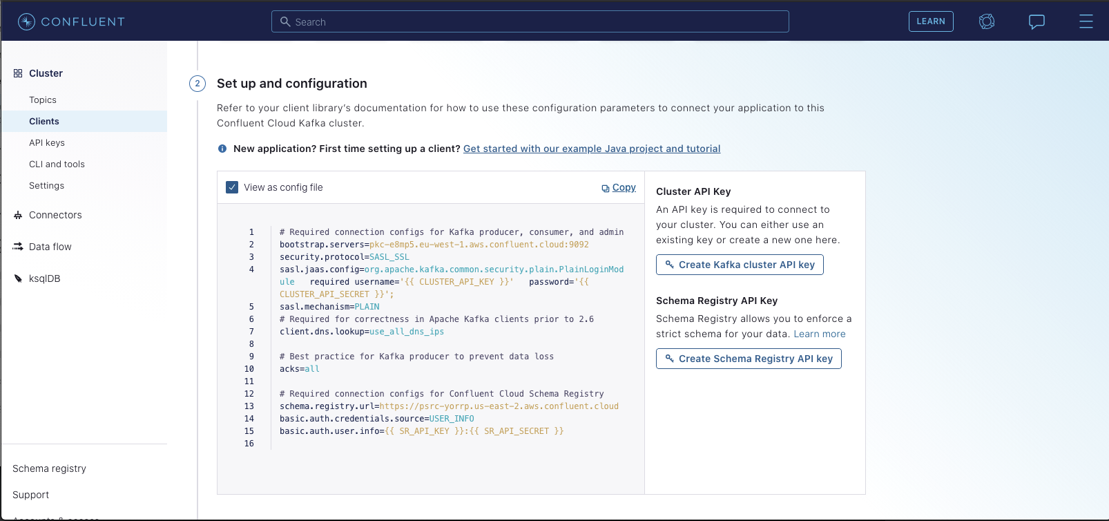Click the Connectors icon in sidebar
This screenshot has height=521, width=1109.
(x=18, y=216)
